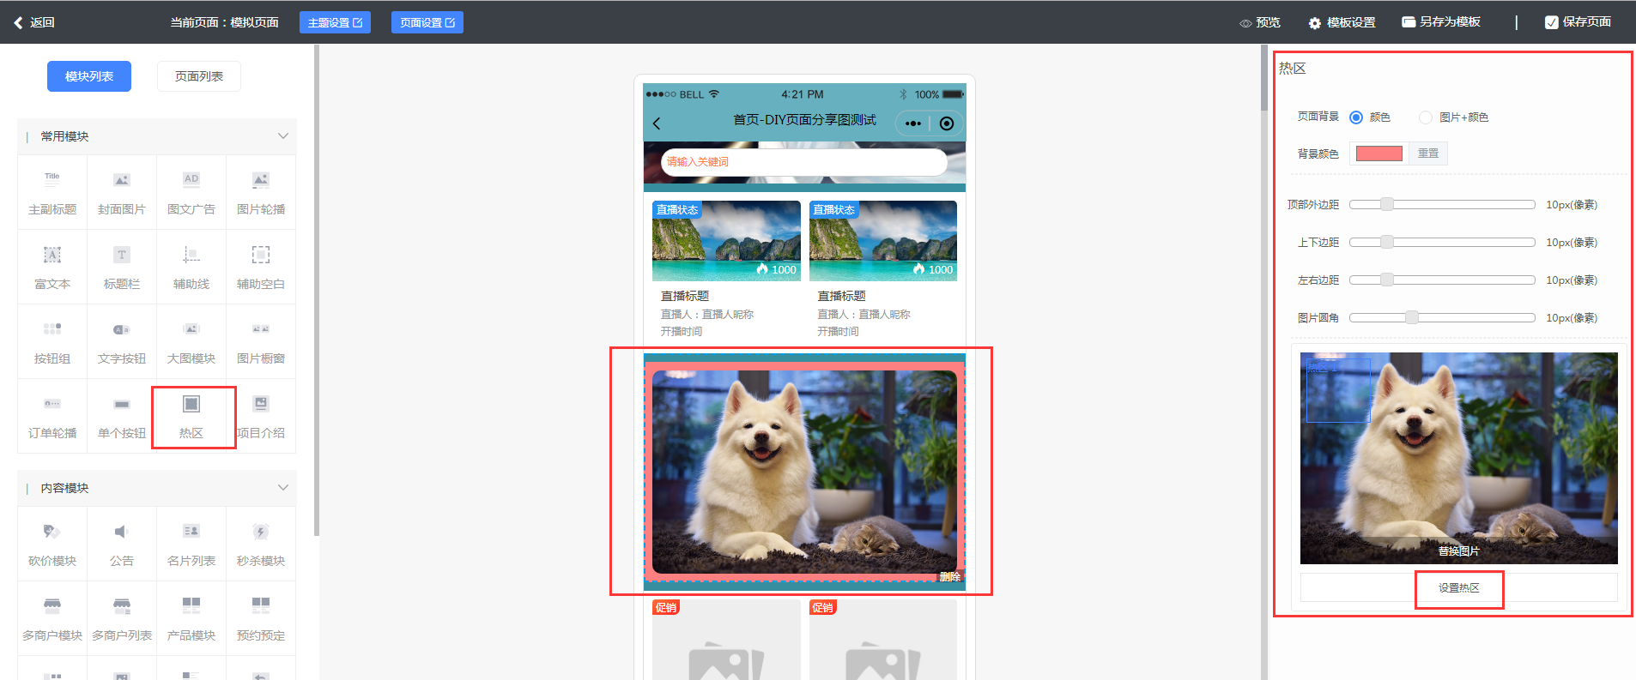Select the 图片+颜色 background radio option

tap(1426, 117)
